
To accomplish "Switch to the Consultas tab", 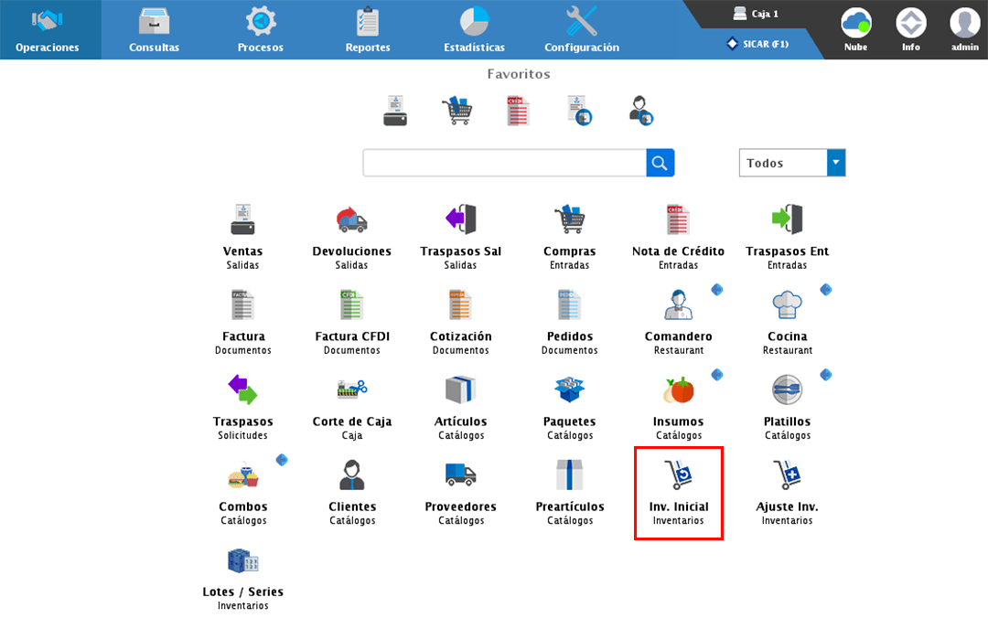I will tap(154, 29).
